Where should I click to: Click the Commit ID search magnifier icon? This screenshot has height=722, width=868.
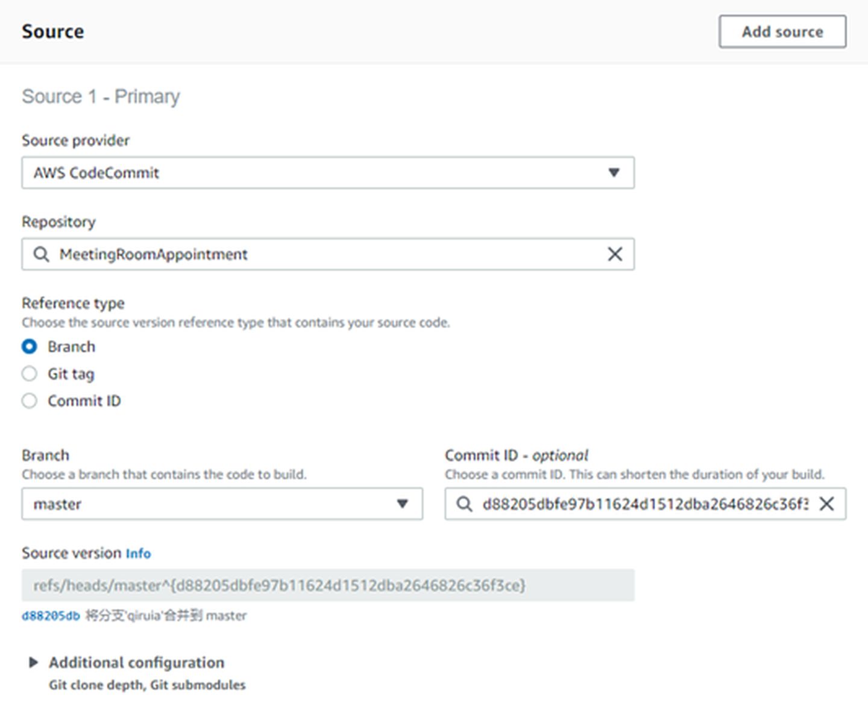[x=464, y=504]
